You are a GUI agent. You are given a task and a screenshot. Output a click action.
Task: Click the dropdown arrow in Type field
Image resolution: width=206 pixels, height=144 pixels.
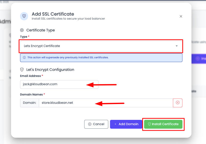(177, 46)
